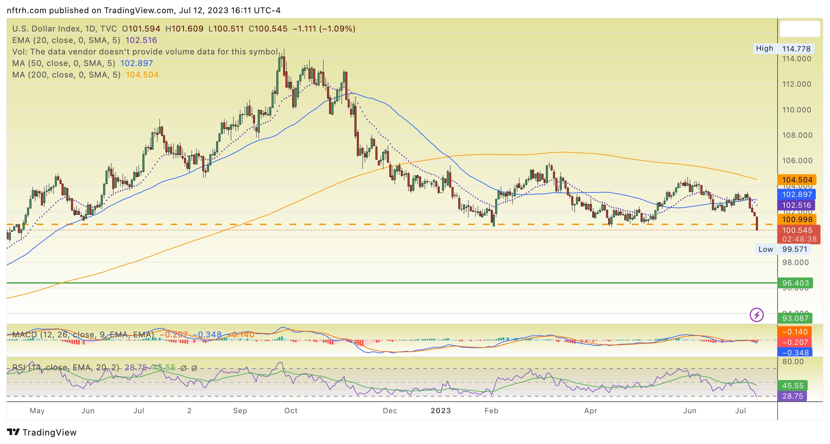Click the orange 104.504 price tag

(797, 180)
